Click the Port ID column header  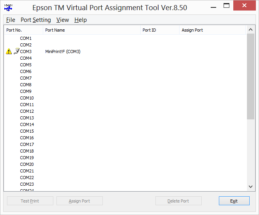[160, 30]
